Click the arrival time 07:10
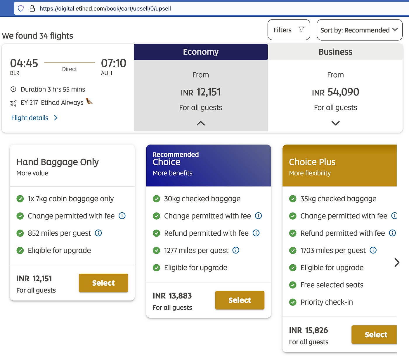 tap(113, 63)
